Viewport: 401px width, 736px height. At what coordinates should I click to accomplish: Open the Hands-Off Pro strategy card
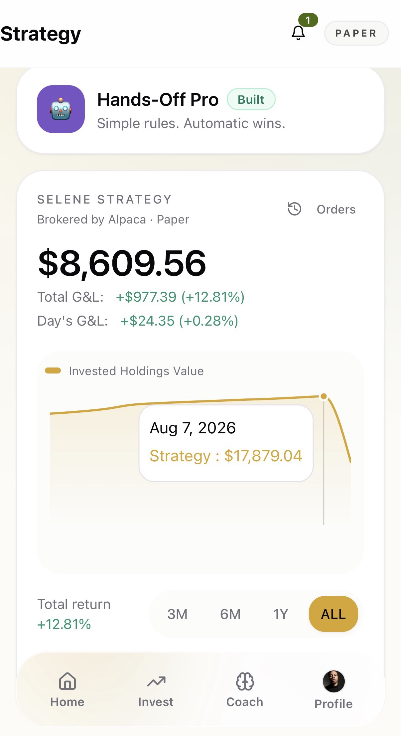(200, 110)
